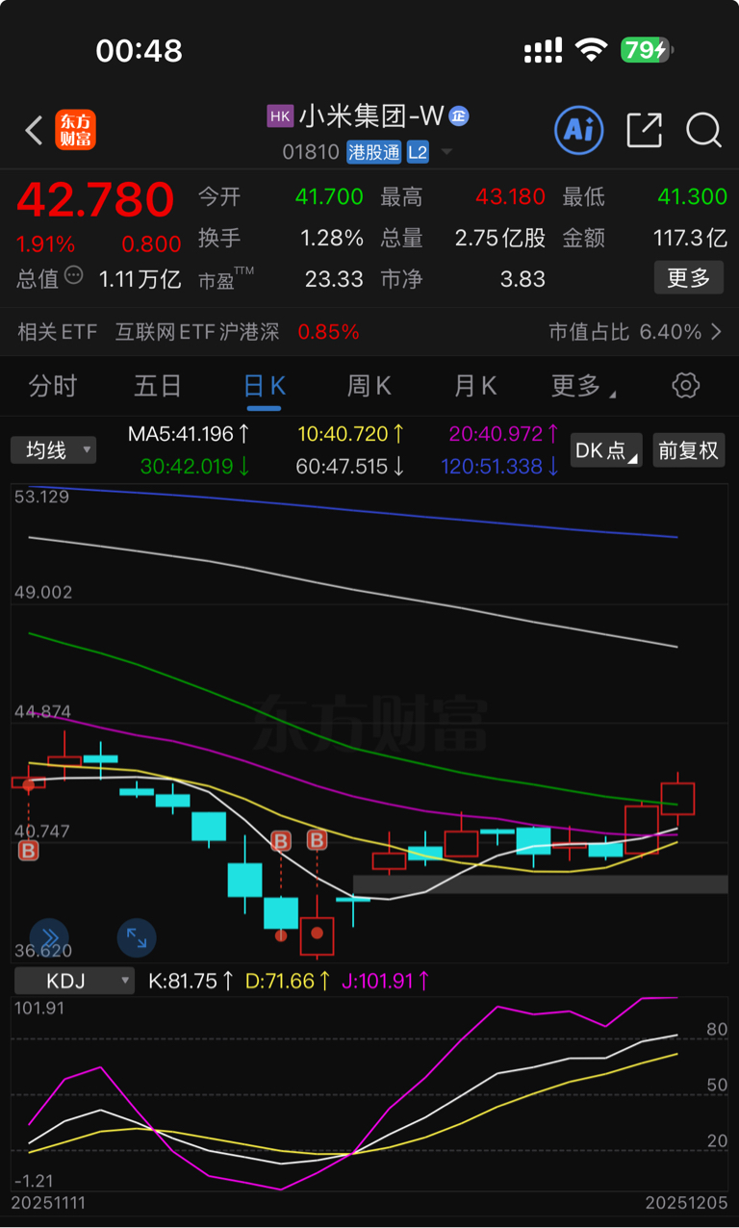Open chart settings gear icon
This screenshot has height=1228, width=739.
(685, 386)
